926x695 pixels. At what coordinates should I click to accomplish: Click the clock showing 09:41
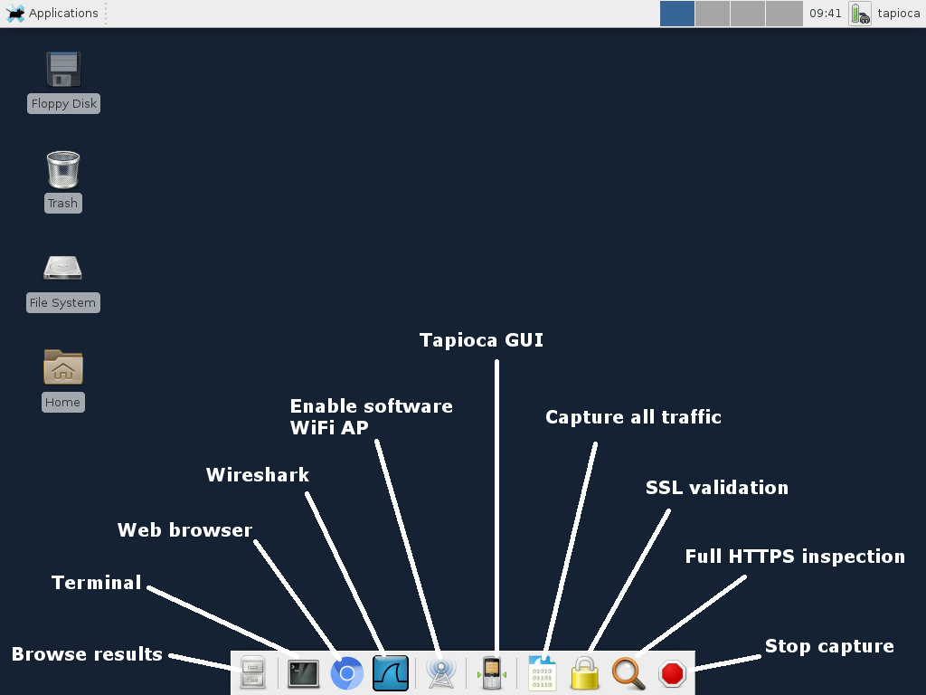click(825, 14)
